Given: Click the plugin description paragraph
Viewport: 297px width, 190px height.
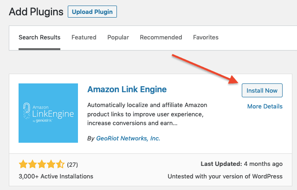Looking at the screenshot, I should tap(147, 114).
